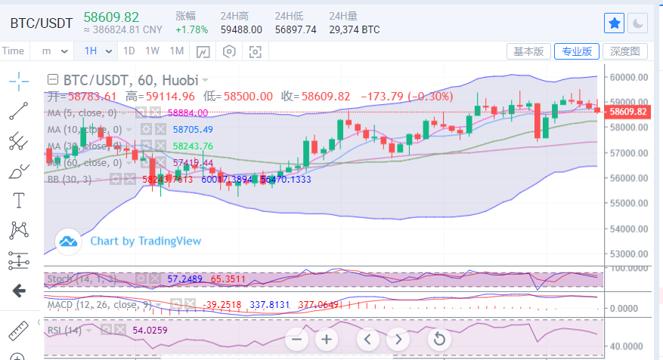Open MA 10 indicator settings gear
The image size is (663, 360).
click(x=146, y=129)
